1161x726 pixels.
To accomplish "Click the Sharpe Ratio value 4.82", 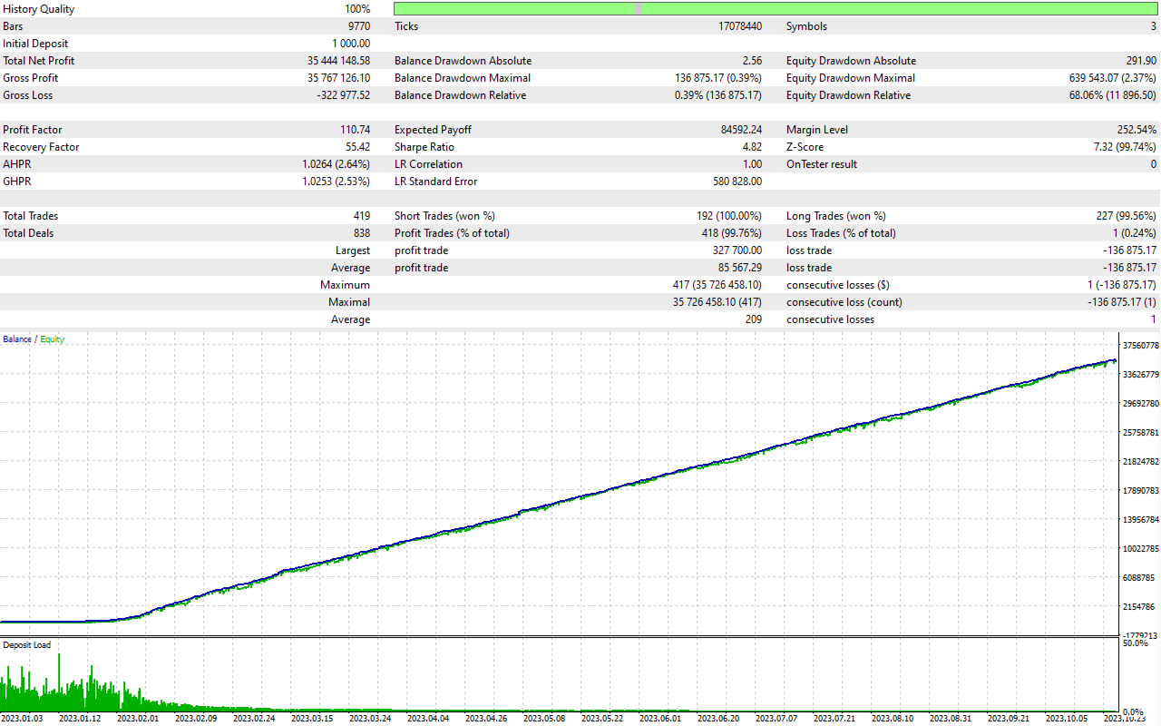I will coord(753,147).
